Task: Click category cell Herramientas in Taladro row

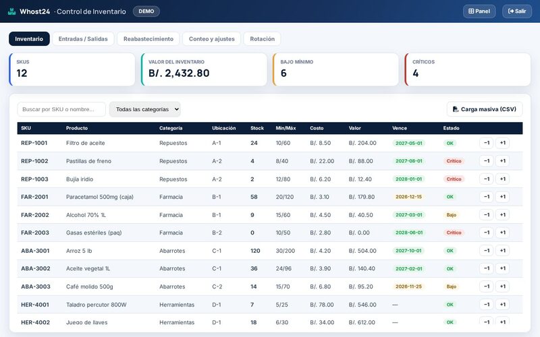Action: (x=177, y=305)
